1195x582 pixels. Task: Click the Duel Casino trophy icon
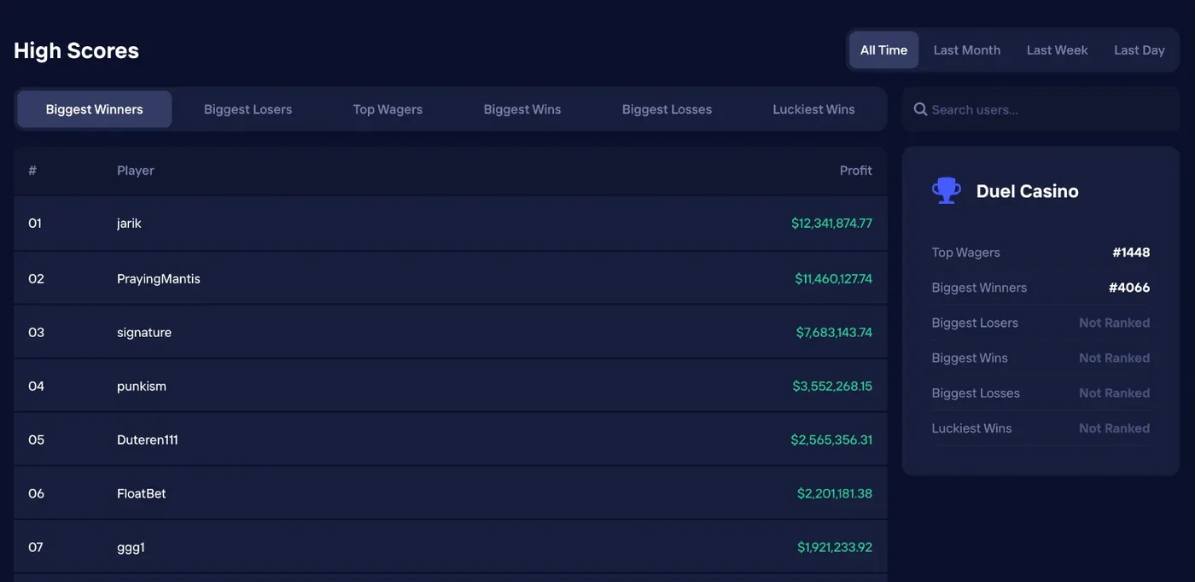(x=947, y=190)
